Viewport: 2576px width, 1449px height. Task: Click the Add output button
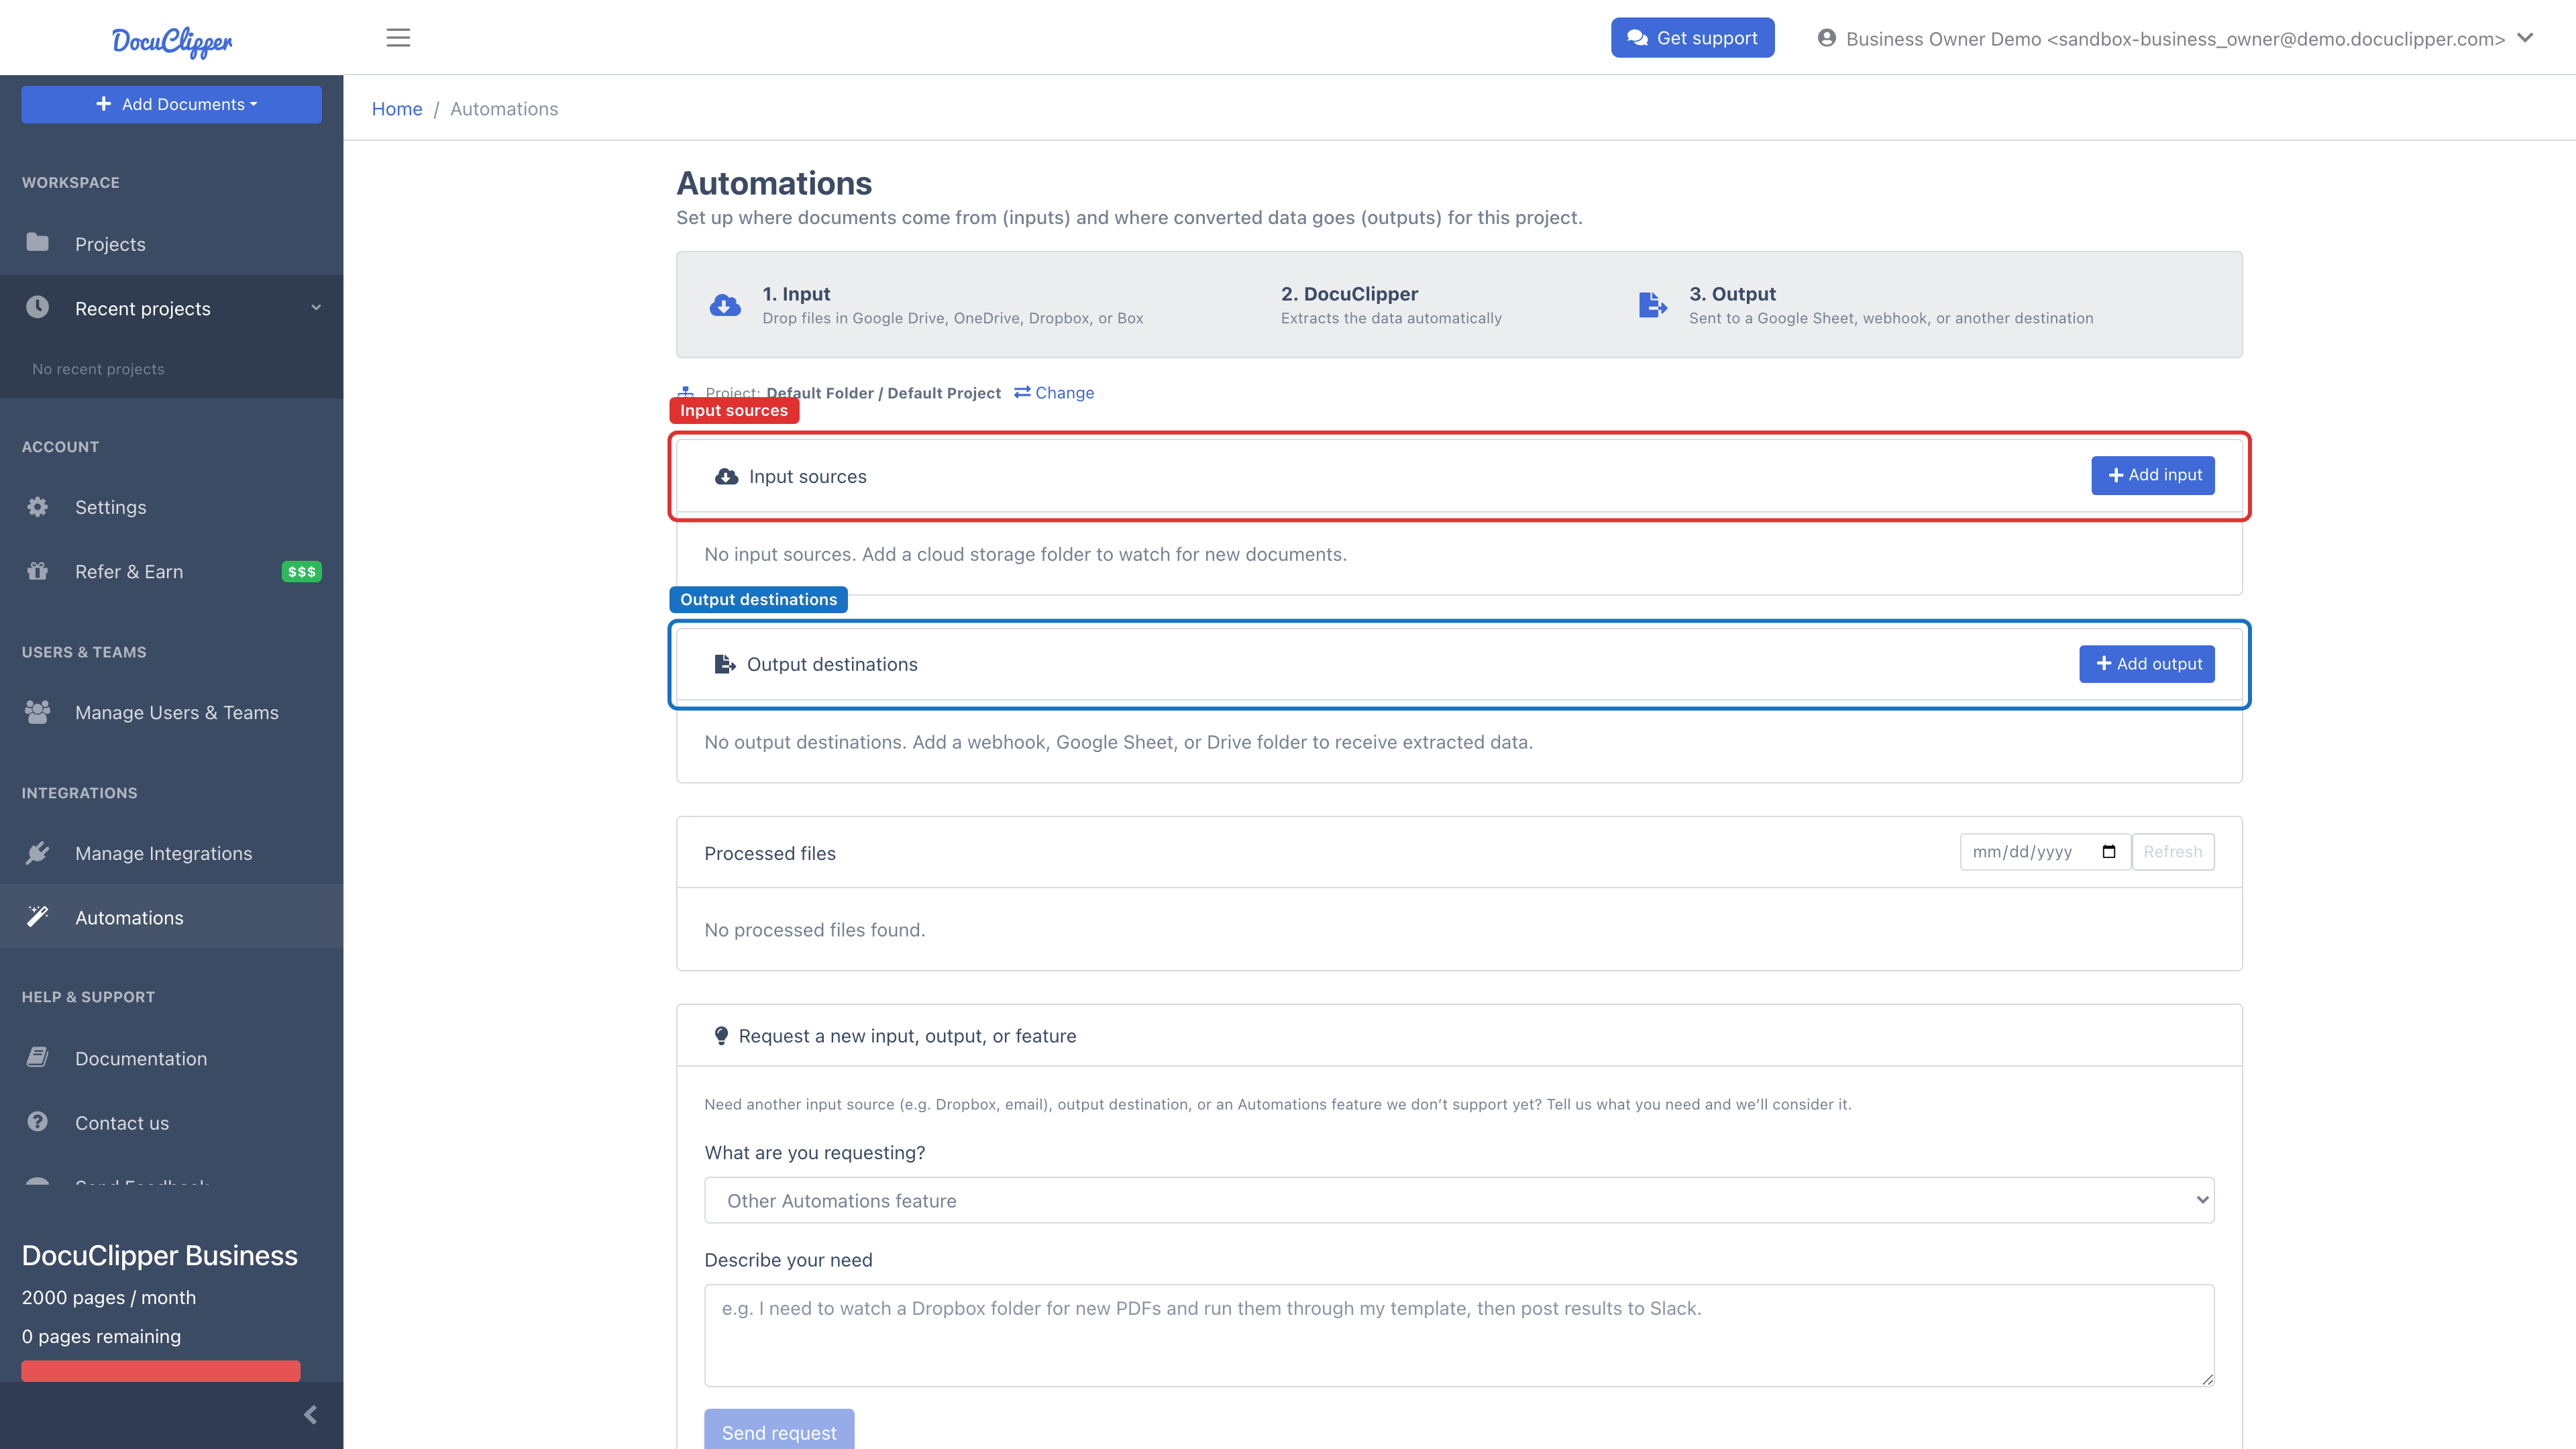pyautogui.click(x=2146, y=664)
